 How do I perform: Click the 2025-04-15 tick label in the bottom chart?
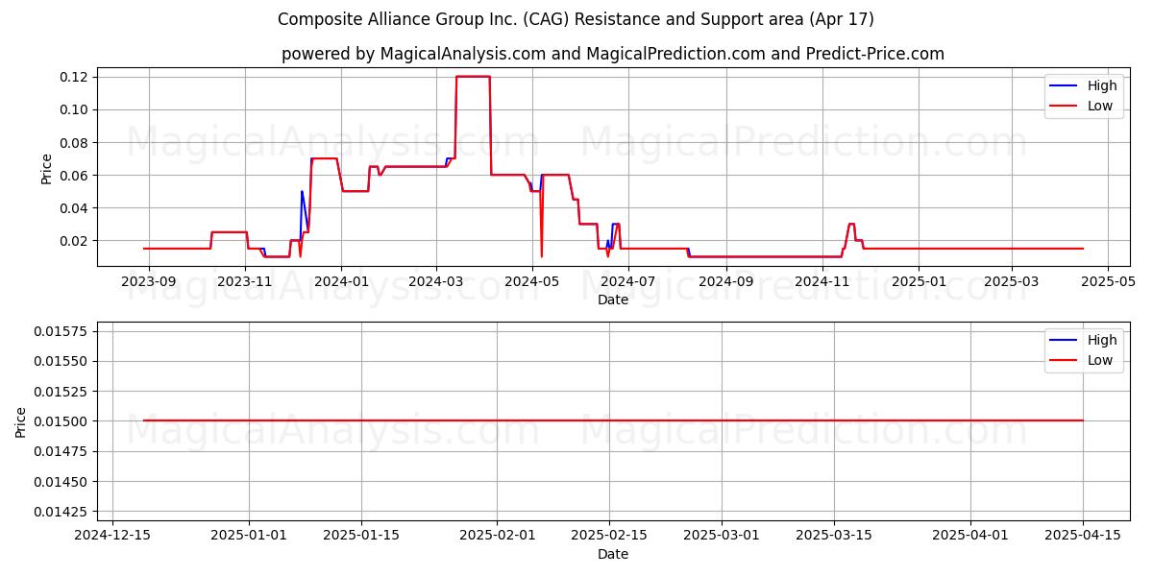pyautogui.click(x=1083, y=536)
